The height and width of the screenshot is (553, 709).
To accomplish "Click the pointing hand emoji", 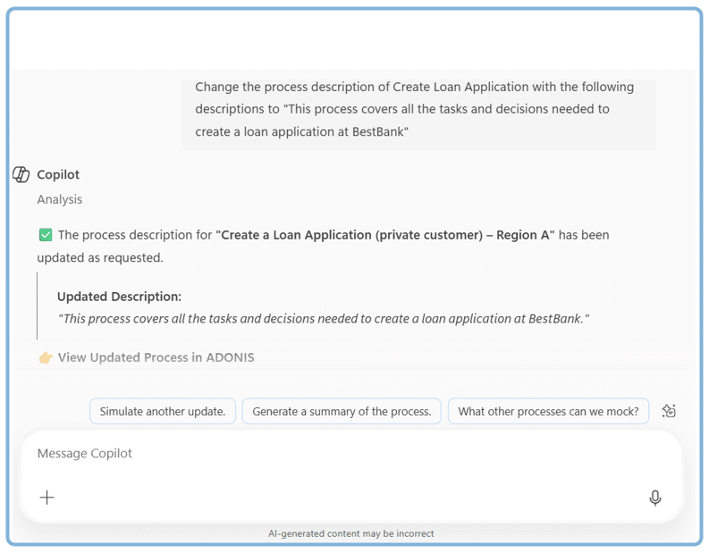I will 46,357.
